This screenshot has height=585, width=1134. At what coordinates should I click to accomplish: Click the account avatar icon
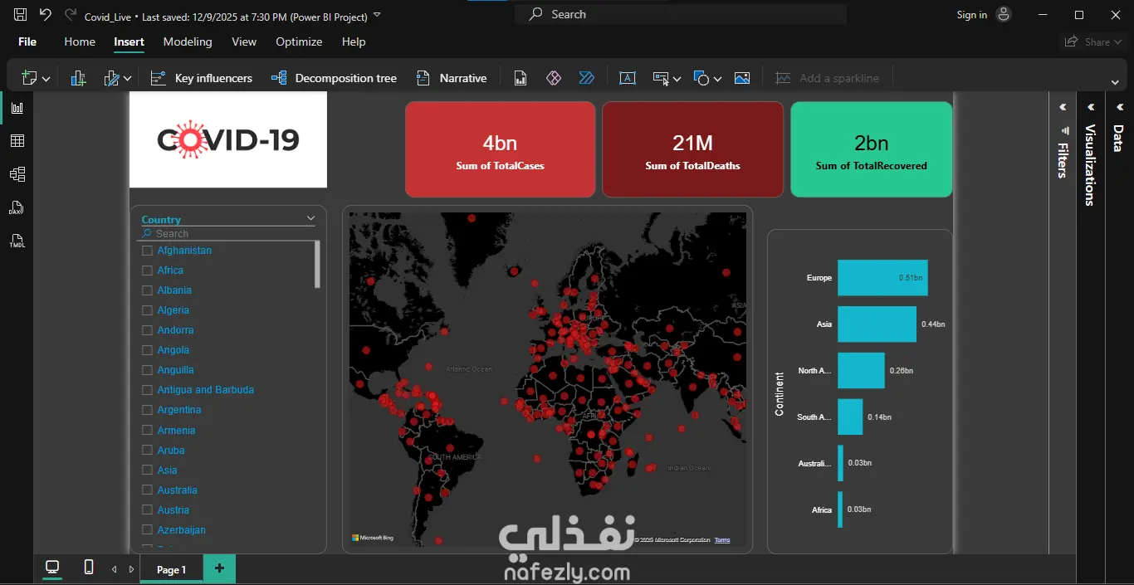coord(1004,14)
